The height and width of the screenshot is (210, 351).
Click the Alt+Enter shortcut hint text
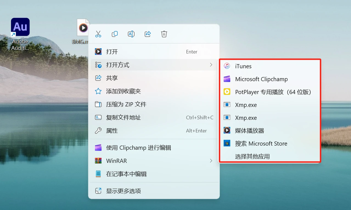tap(196, 131)
